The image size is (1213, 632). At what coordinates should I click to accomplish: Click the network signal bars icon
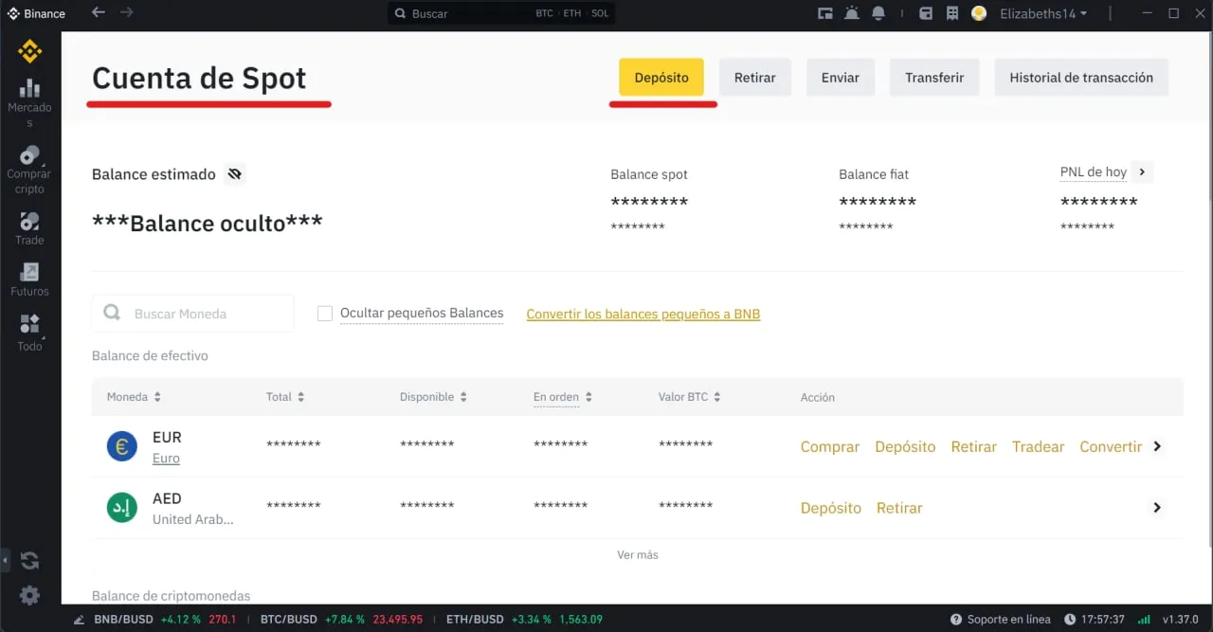[x=1143, y=620]
